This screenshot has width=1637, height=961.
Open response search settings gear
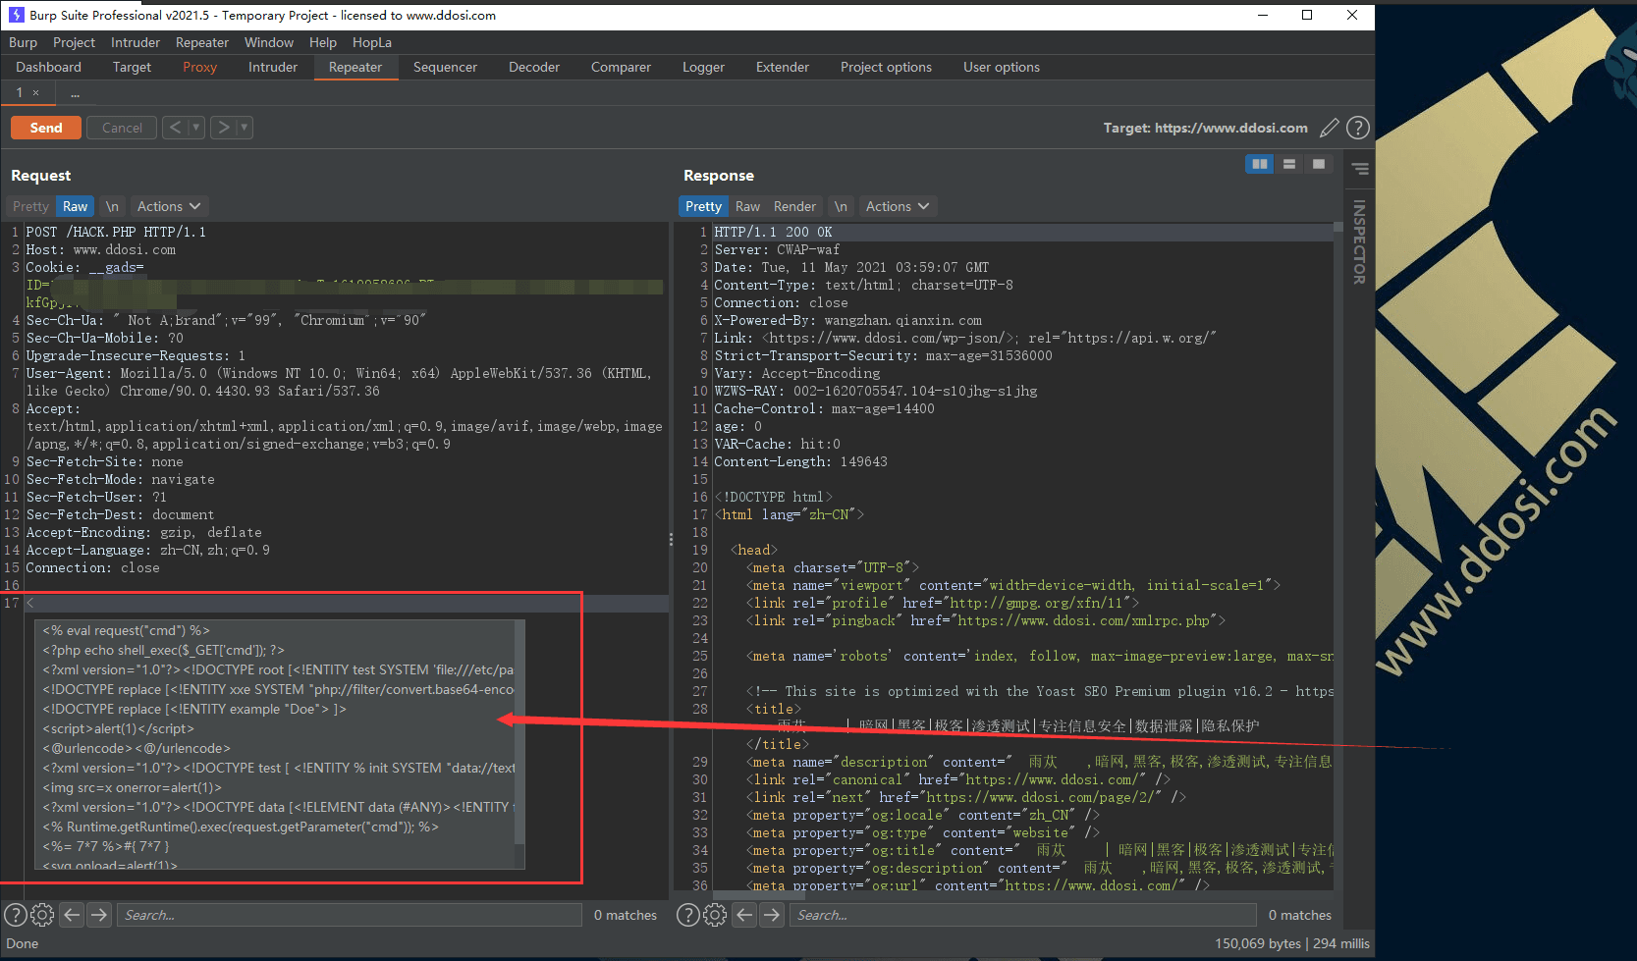pyautogui.click(x=715, y=915)
